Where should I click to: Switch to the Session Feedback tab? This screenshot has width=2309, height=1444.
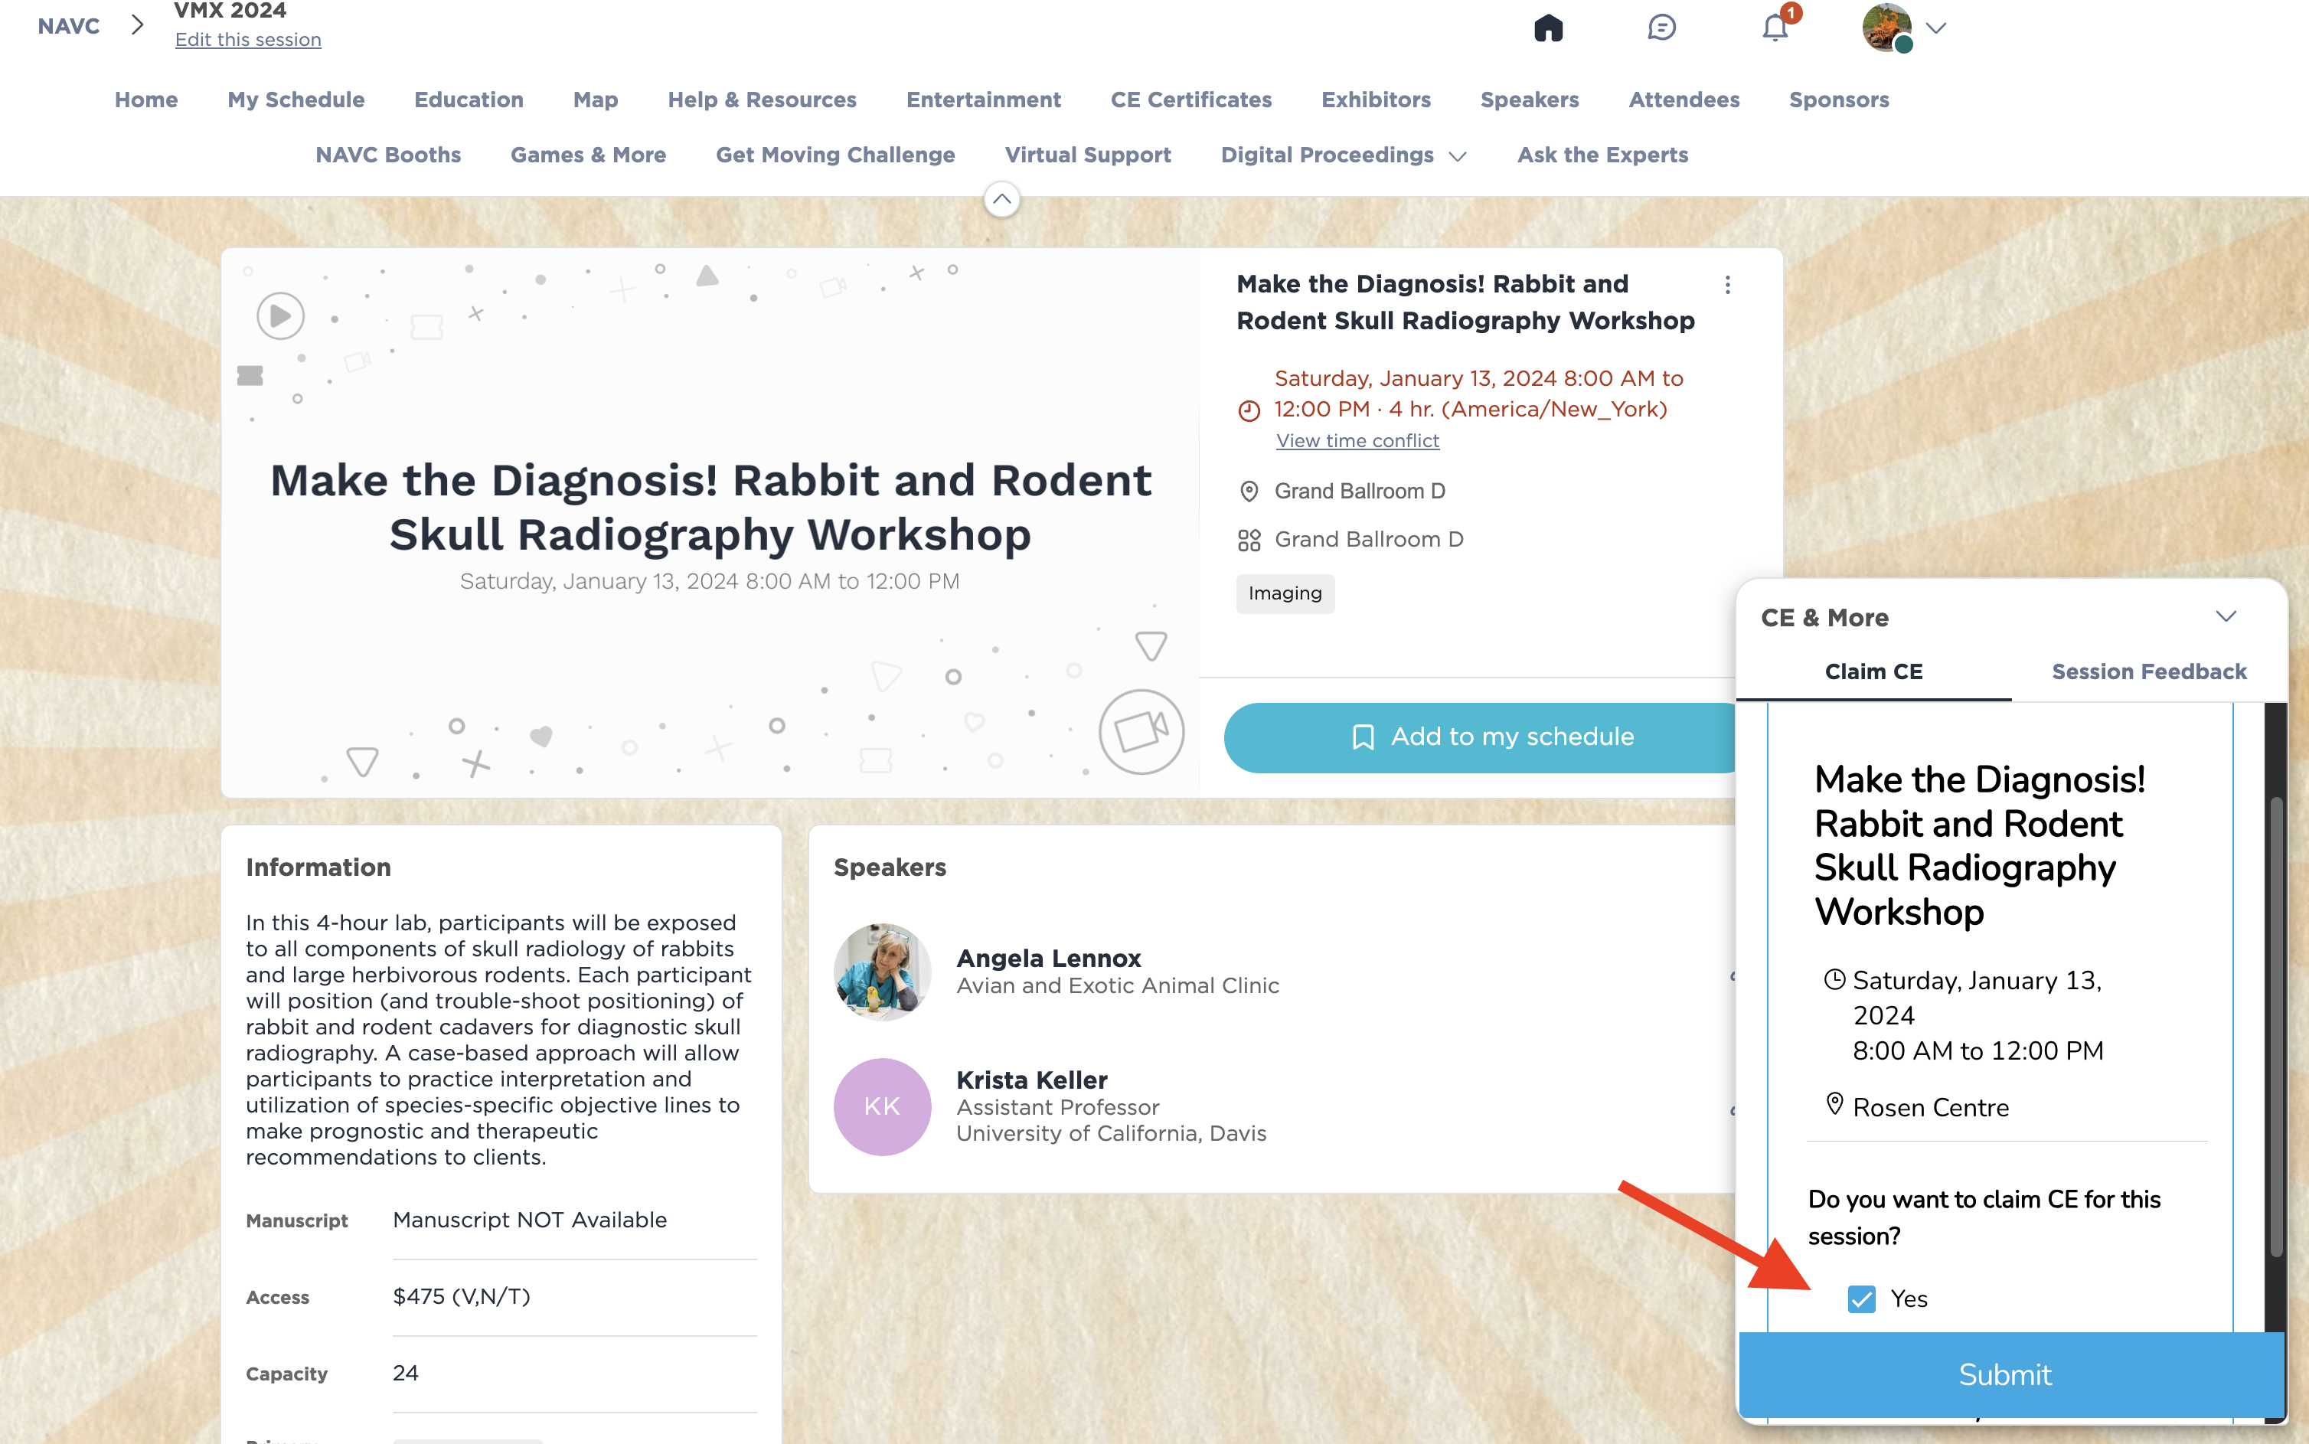coord(2148,671)
